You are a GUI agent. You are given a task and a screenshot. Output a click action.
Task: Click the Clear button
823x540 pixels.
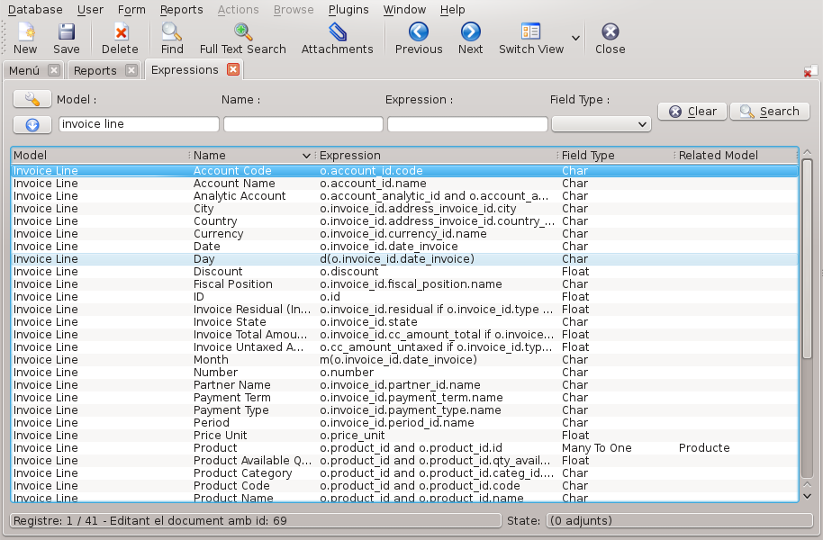click(x=692, y=112)
